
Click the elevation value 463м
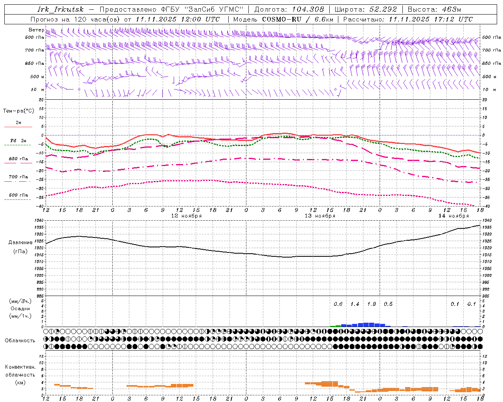pos(451,9)
